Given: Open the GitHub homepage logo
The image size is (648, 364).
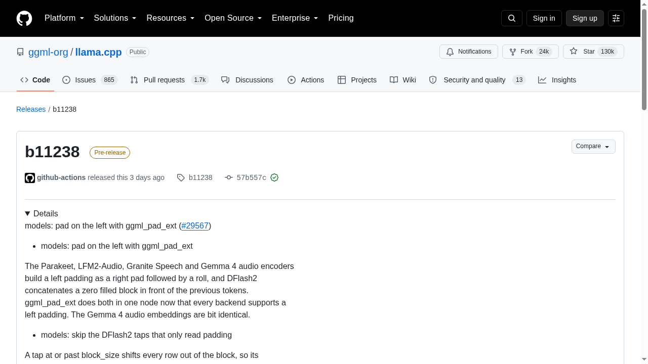Looking at the screenshot, I should 24,18.
